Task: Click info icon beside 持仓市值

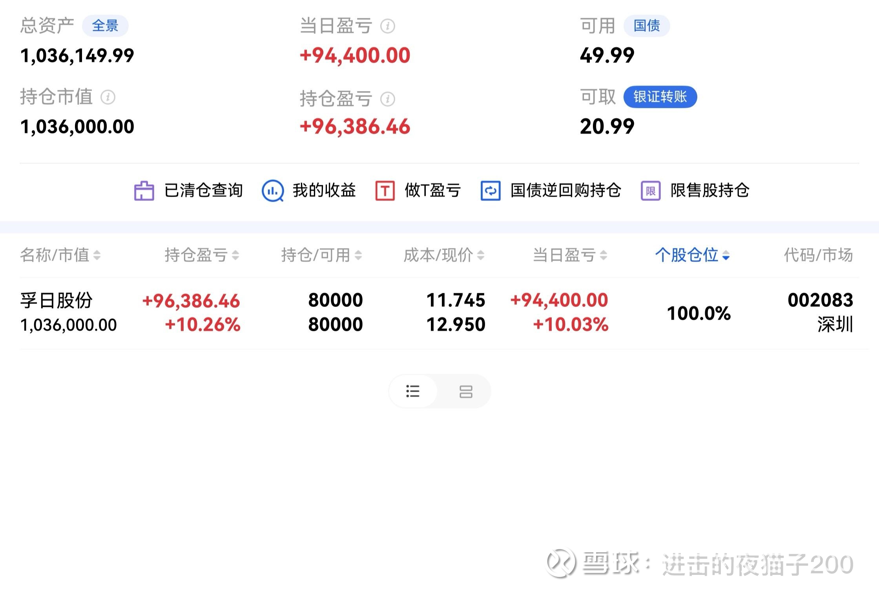Action: [108, 97]
